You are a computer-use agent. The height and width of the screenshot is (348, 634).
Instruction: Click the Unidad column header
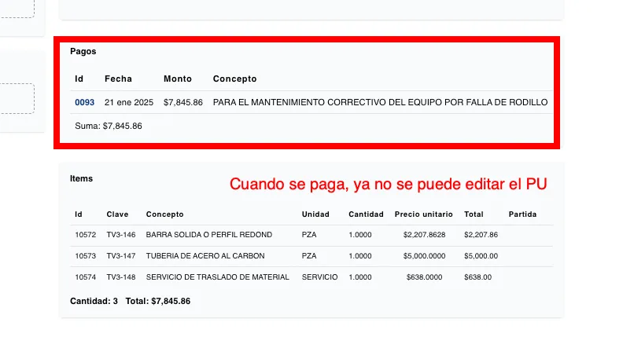(x=315, y=214)
